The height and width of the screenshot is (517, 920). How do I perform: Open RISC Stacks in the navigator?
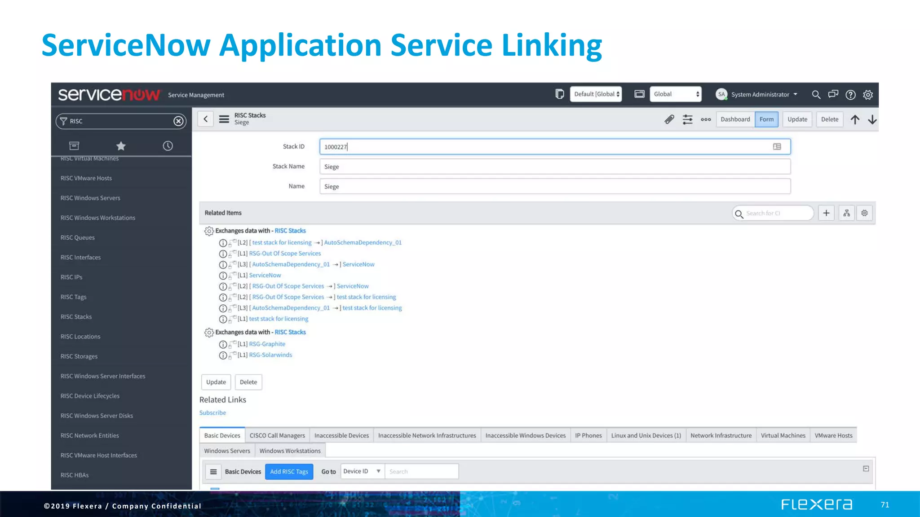pyautogui.click(x=76, y=317)
